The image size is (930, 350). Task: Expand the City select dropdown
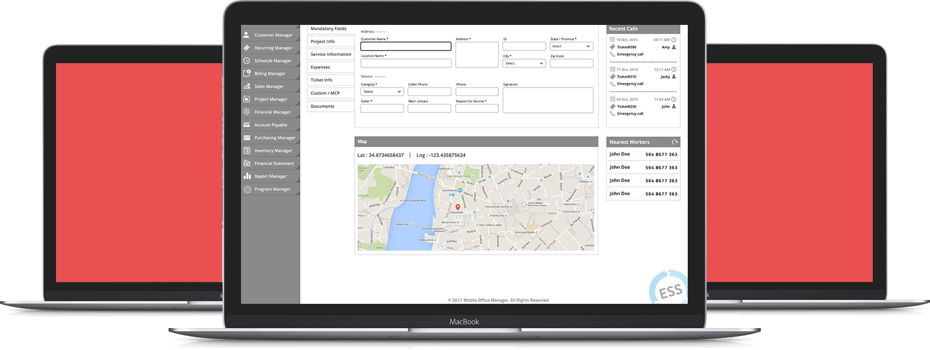pos(523,63)
